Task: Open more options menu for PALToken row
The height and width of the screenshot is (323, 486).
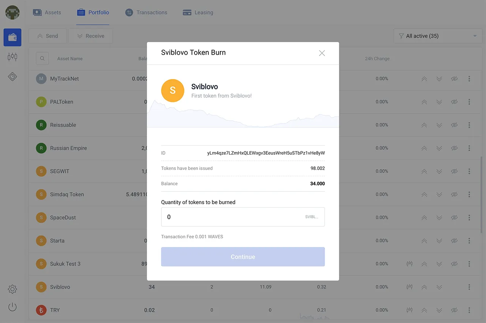Action: [x=469, y=102]
